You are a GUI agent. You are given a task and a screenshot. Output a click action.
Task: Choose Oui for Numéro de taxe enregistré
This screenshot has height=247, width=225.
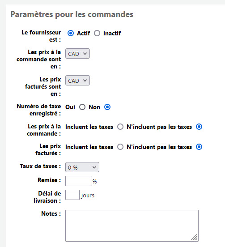click(82, 107)
